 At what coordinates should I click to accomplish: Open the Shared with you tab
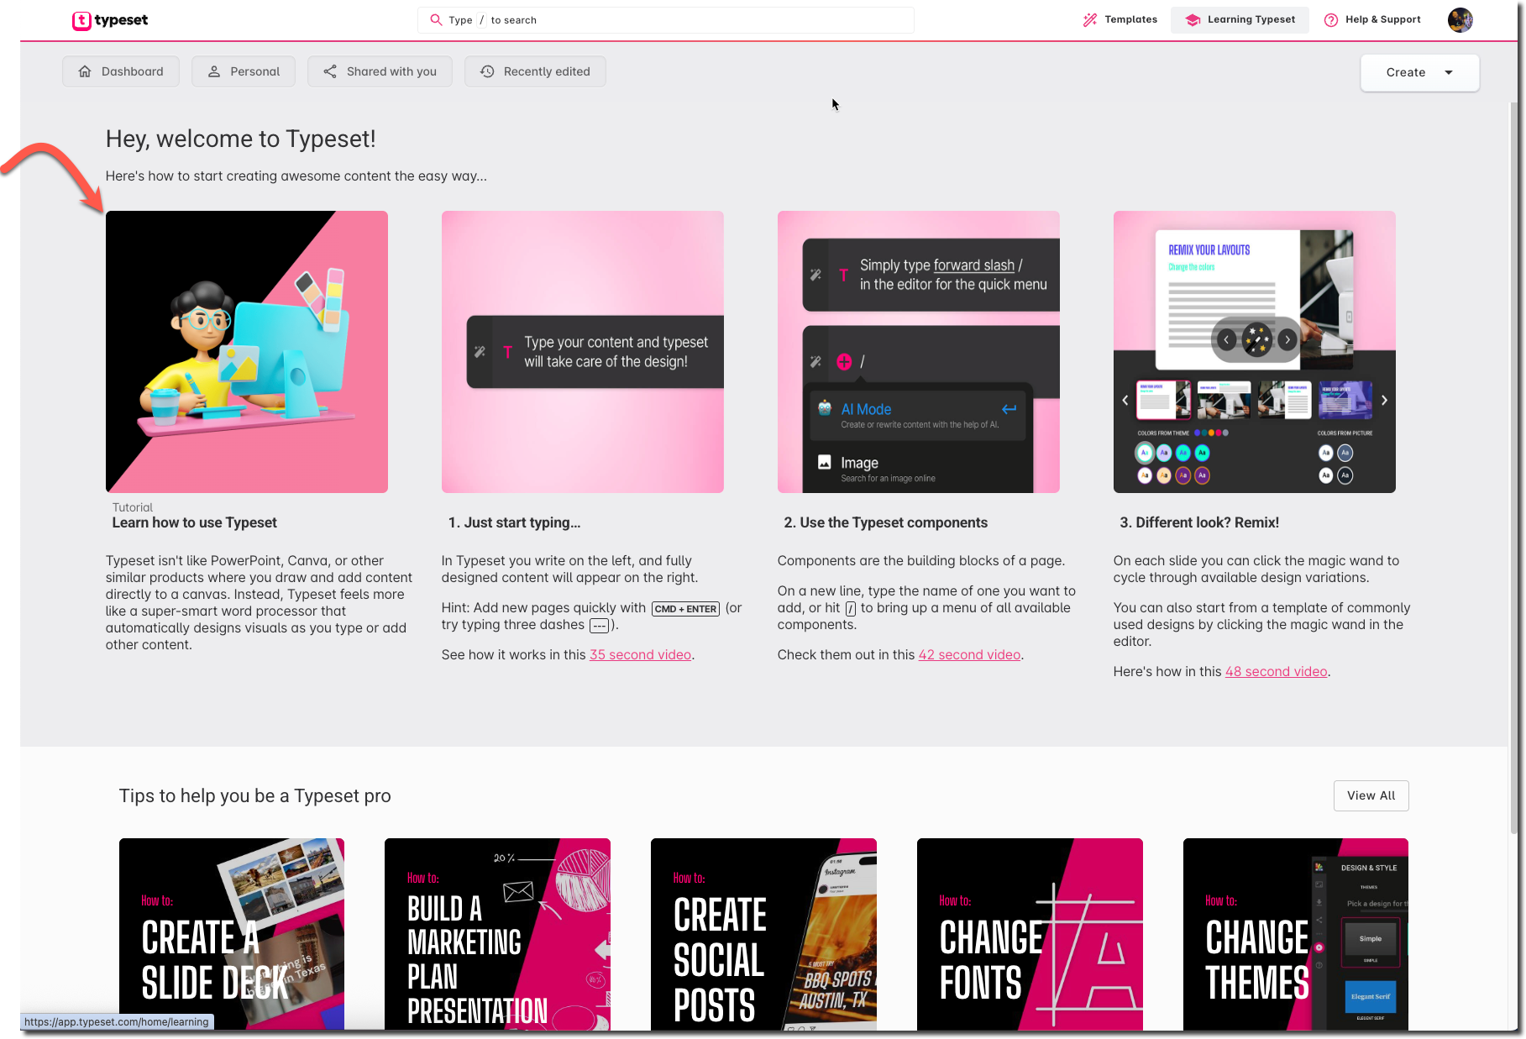[x=380, y=71]
